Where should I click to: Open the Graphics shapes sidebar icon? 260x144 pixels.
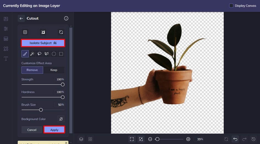click(x=6, y=49)
